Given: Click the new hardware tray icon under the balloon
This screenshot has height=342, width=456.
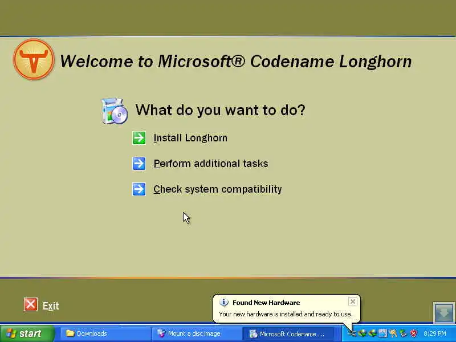Looking at the screenshot, I should click(x=352, y=333).
